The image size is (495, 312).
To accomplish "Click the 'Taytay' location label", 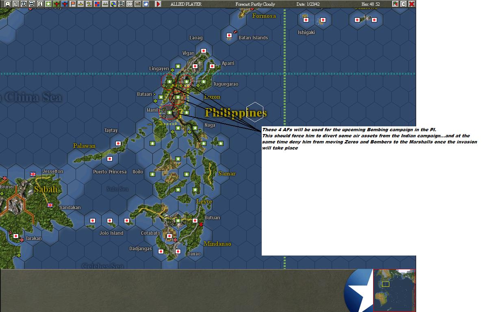I will [x=111, y=130].
